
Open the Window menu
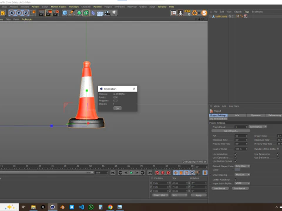162,6
